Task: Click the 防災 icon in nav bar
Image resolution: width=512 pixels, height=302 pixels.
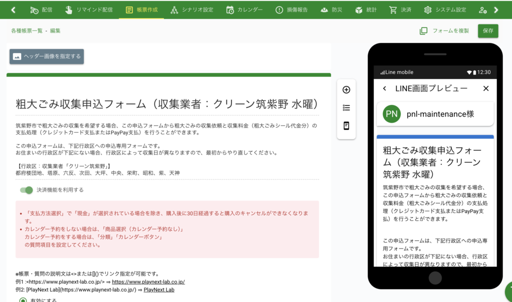Action: [324, 10]
